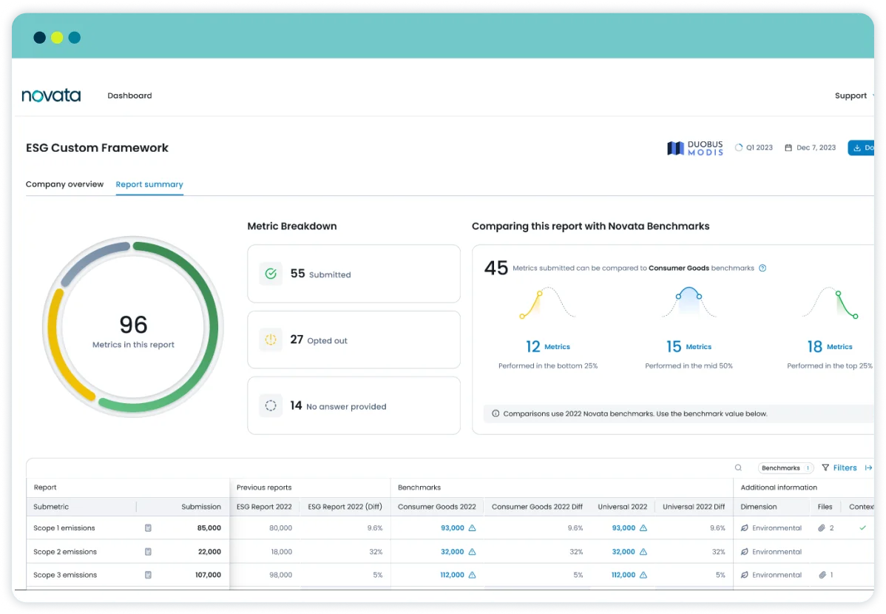Click warning triangle next to Universal 112,000
Image resolution: width=886 pixels, height=614 pixels.
(643, 575)
